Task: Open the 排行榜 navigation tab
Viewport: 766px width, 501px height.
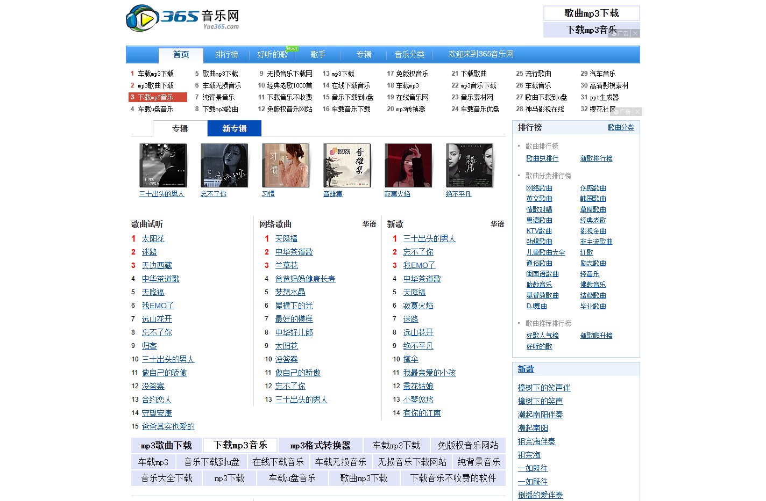Action: [226, 54]
